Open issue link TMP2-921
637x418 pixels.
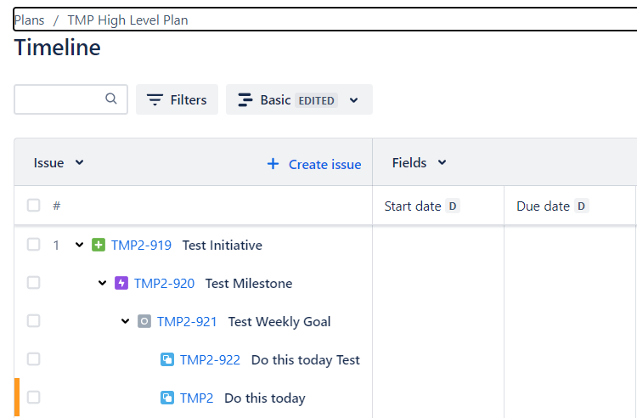(187, 321)
